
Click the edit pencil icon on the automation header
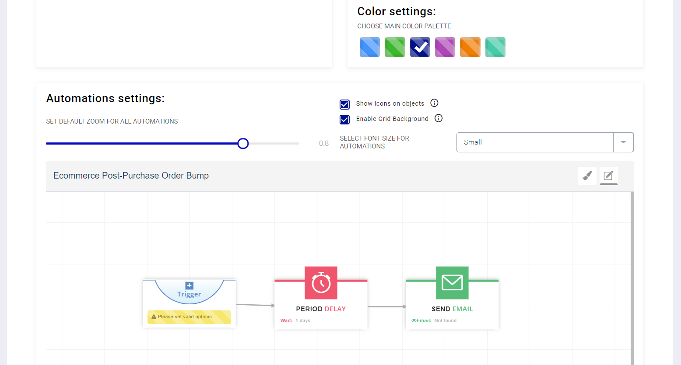tap(608, 176)
